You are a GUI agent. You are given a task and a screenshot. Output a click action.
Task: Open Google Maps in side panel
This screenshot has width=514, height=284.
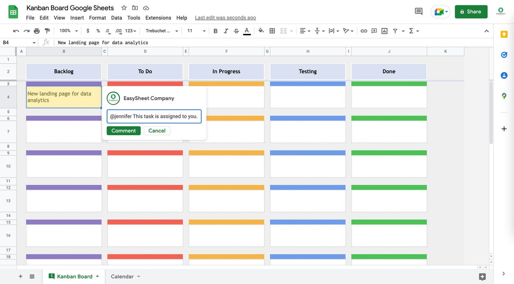(504, 96)
